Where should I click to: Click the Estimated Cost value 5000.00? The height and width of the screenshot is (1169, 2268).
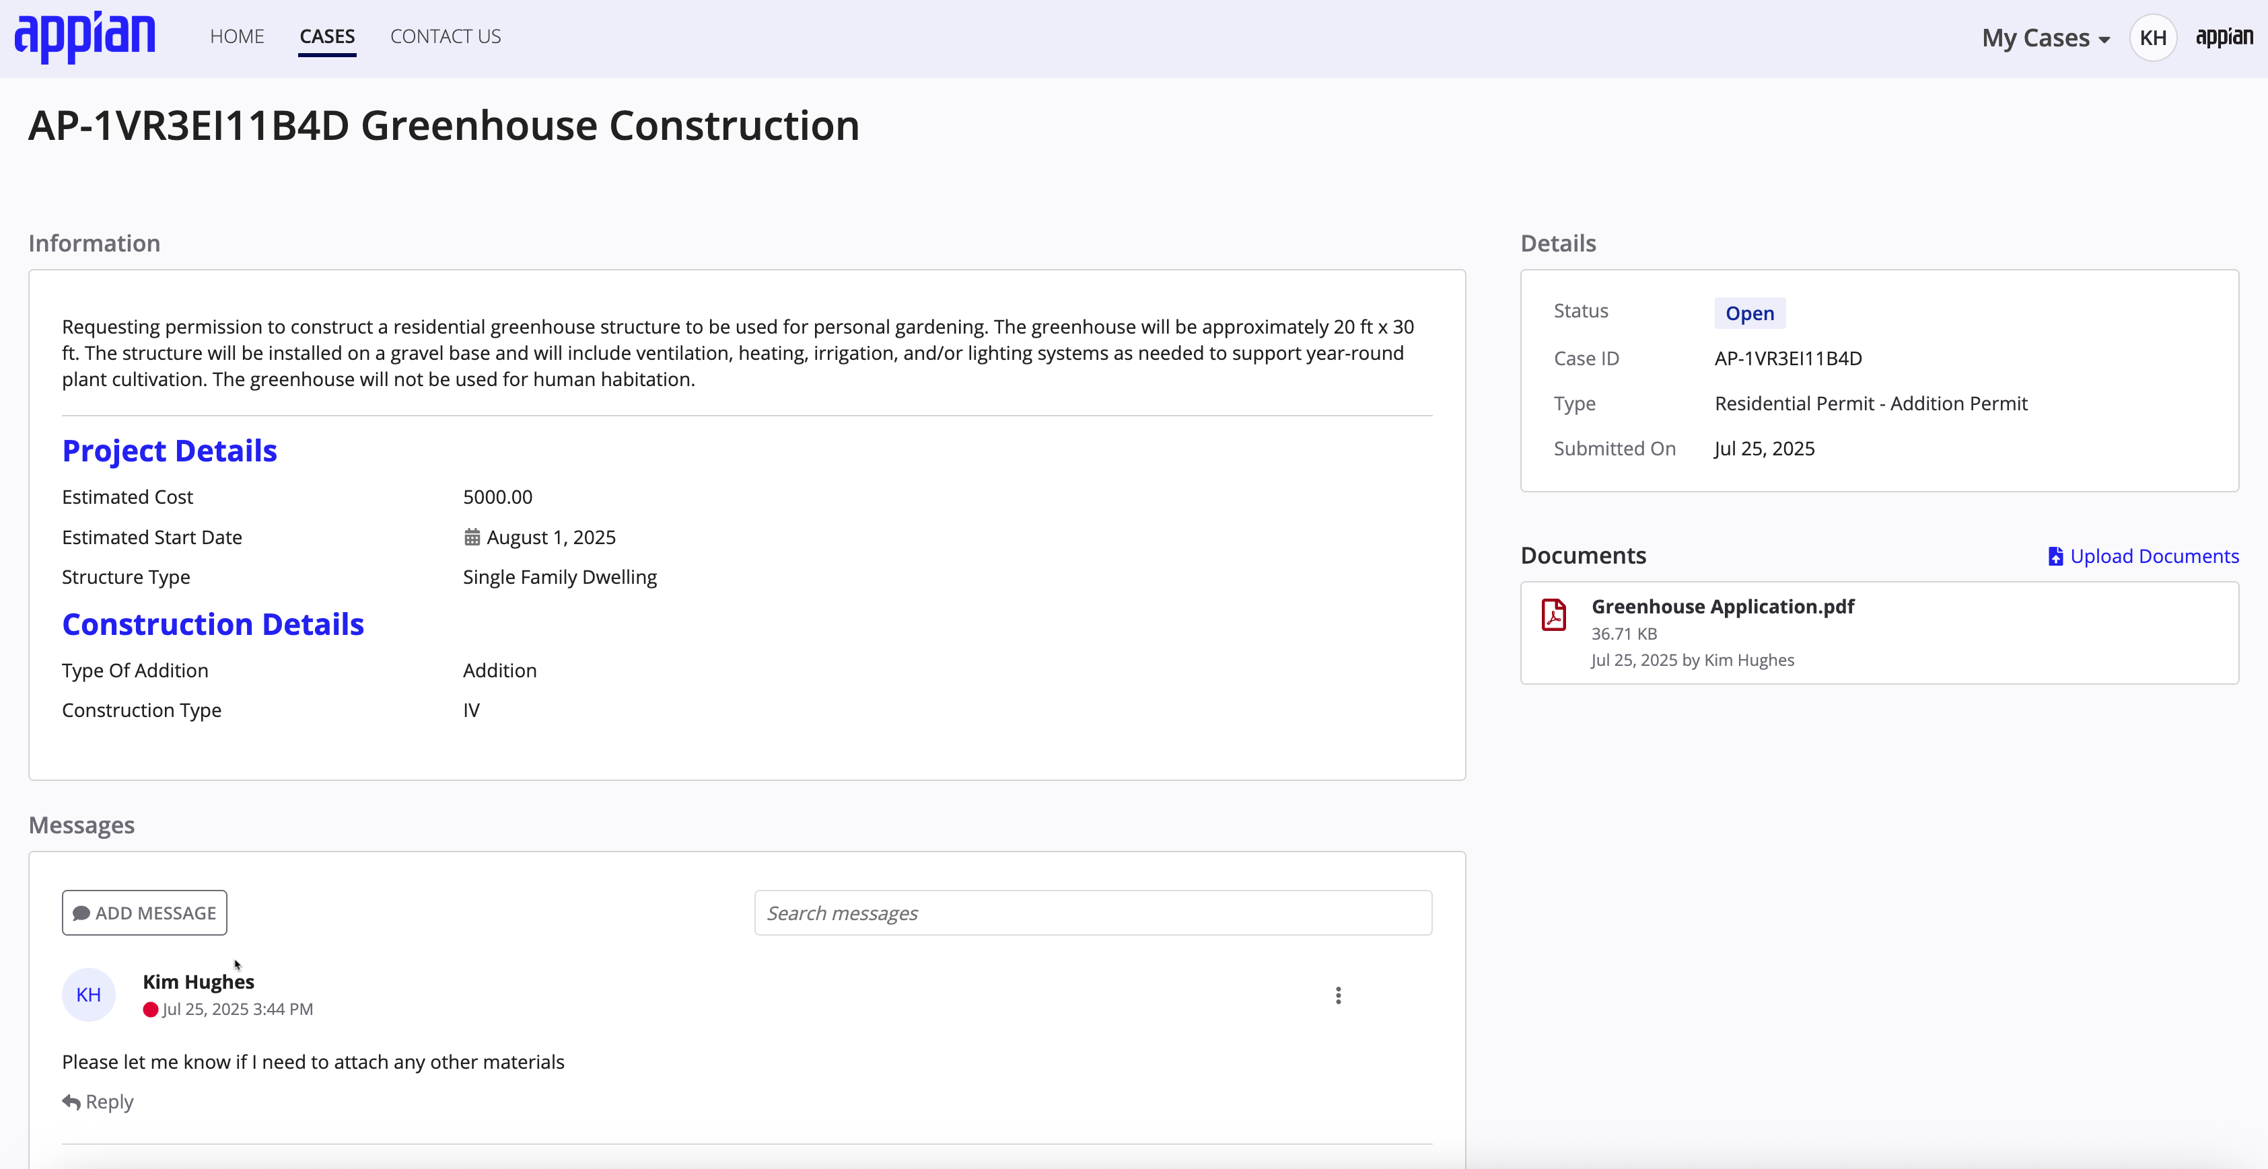point(497,497)
